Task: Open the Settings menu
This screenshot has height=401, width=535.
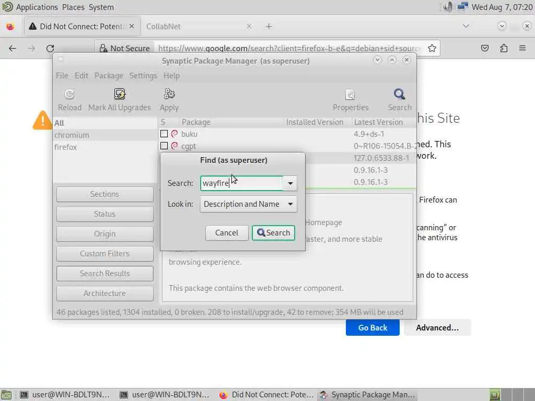Action: tap(143, 76)
